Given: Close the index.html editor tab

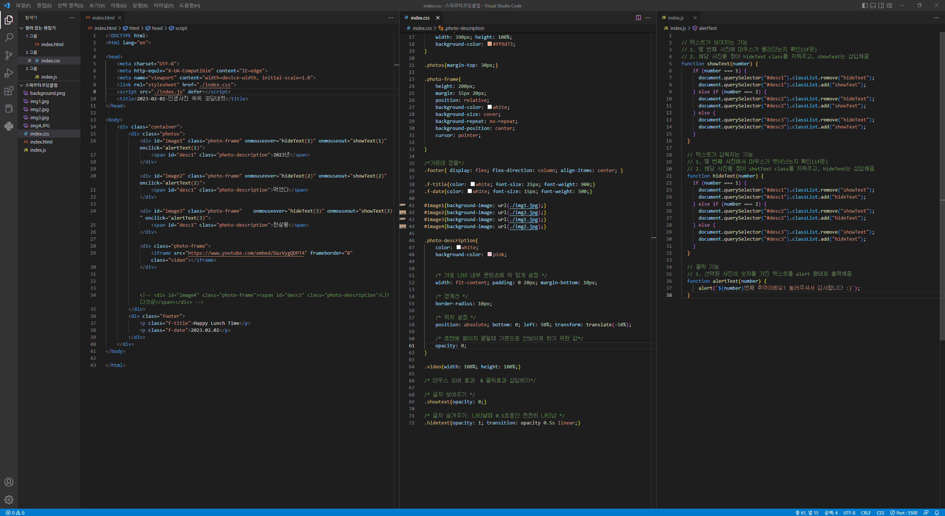Looking at the screenshot, I should click(x=120, y=18).
